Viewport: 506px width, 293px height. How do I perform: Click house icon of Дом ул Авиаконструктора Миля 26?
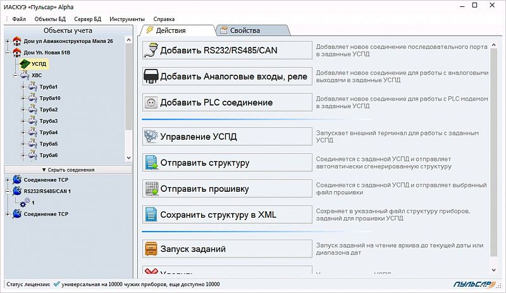17,41
